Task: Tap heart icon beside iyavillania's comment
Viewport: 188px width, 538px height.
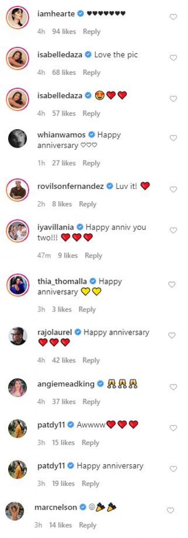Action: tap(173, 230)
